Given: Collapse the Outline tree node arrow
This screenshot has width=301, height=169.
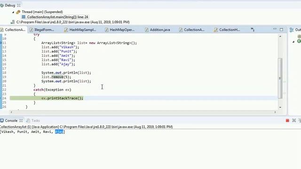Looking at the screenshot, I should pos(293,42).
